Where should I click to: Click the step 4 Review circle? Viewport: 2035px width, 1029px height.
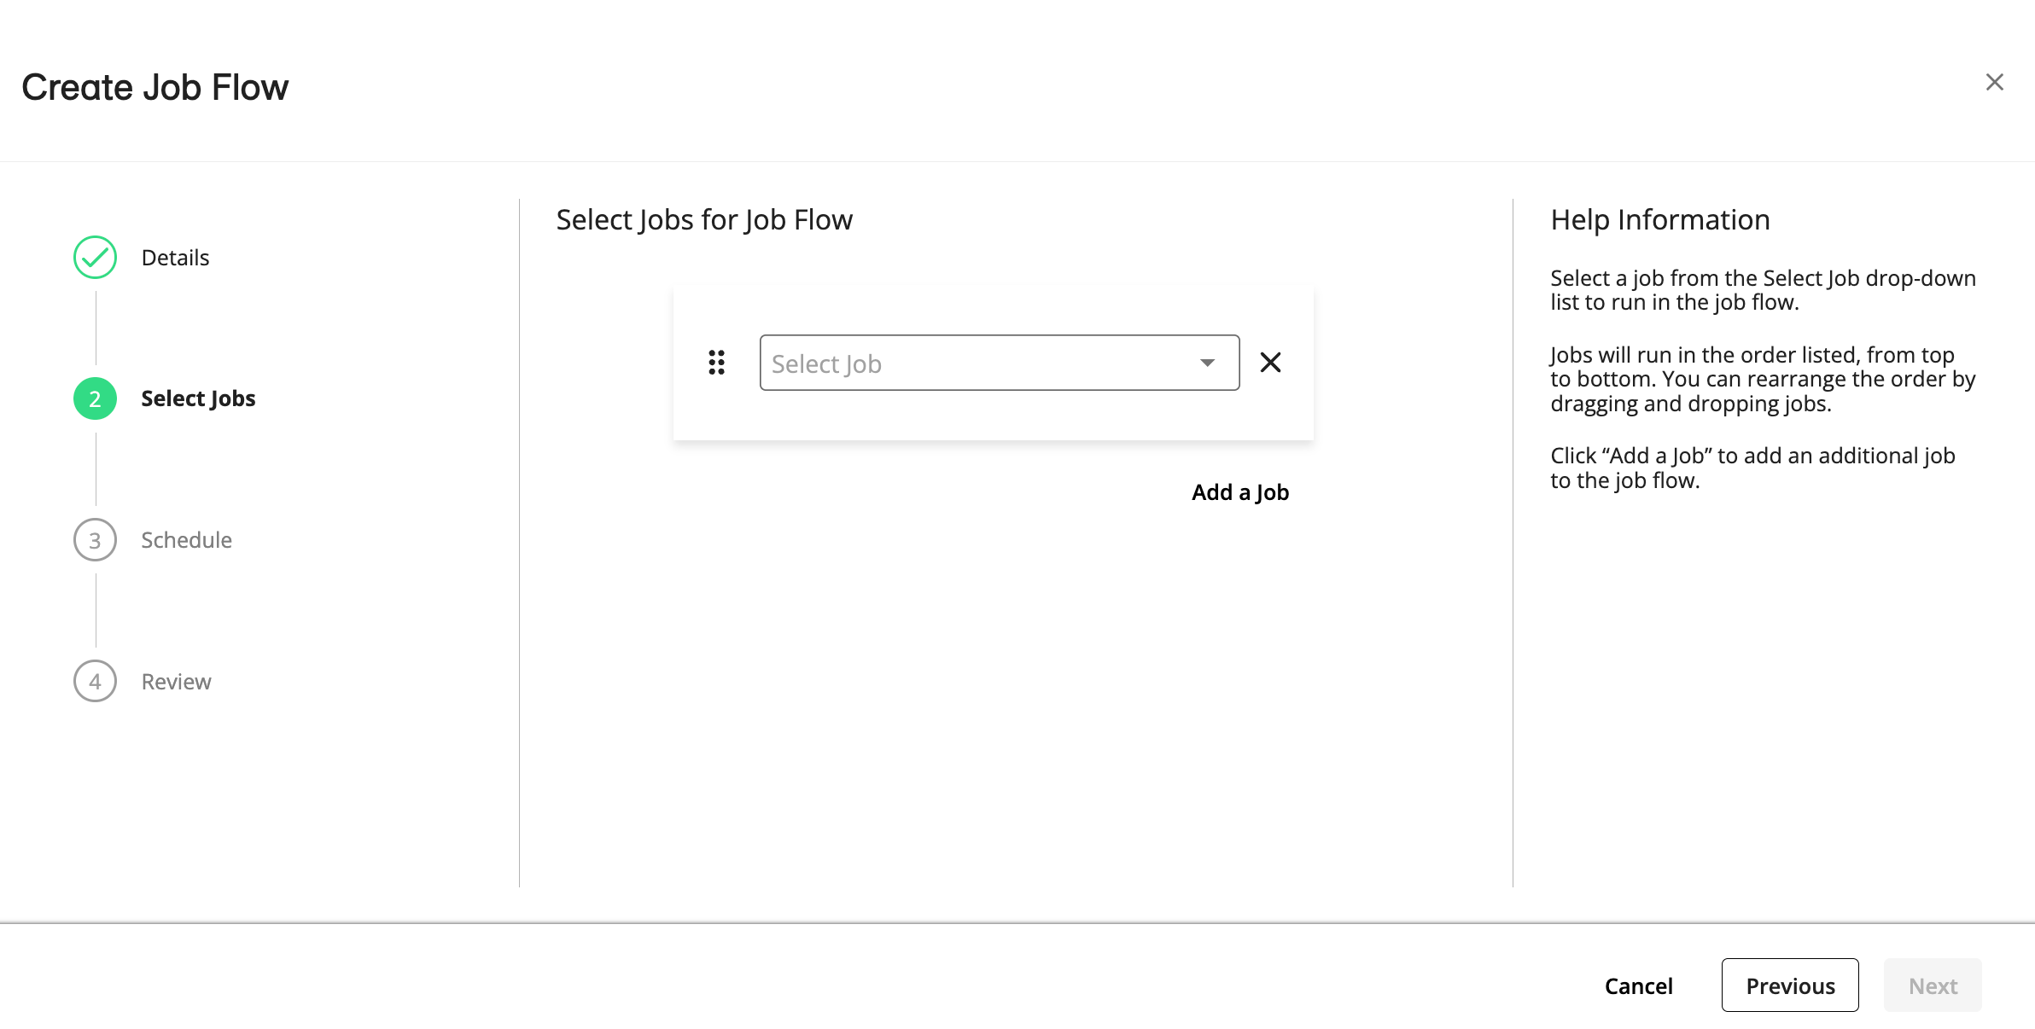point(94,681)
